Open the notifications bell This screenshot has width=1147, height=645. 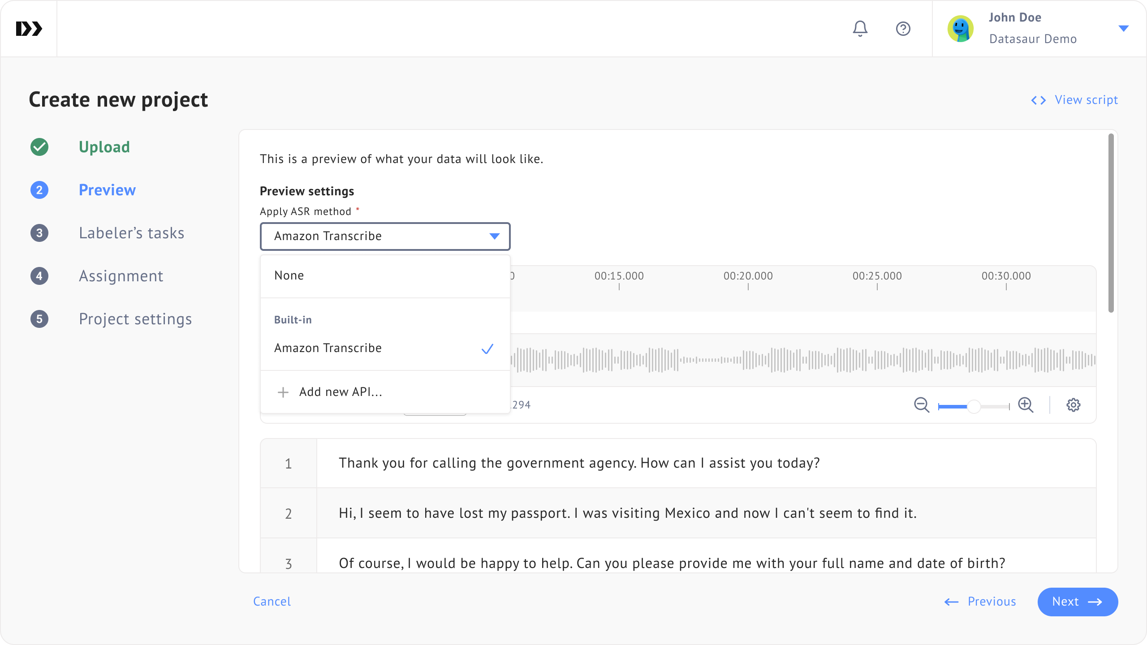coord(860,29)
